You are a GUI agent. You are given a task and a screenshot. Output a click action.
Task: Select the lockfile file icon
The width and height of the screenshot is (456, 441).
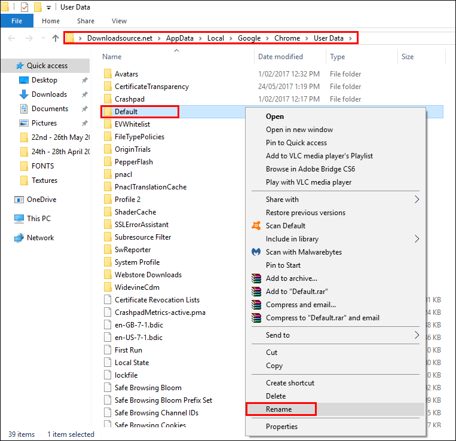point(108,375)
